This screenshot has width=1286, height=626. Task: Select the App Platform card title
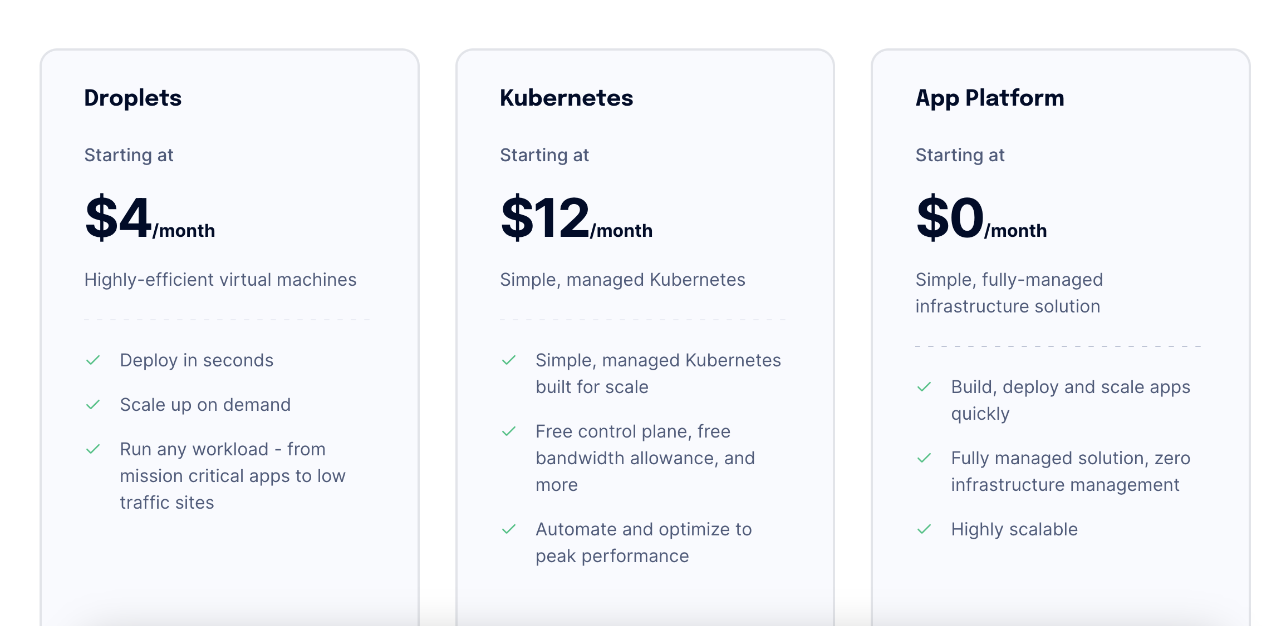click(x=990, y=98)
